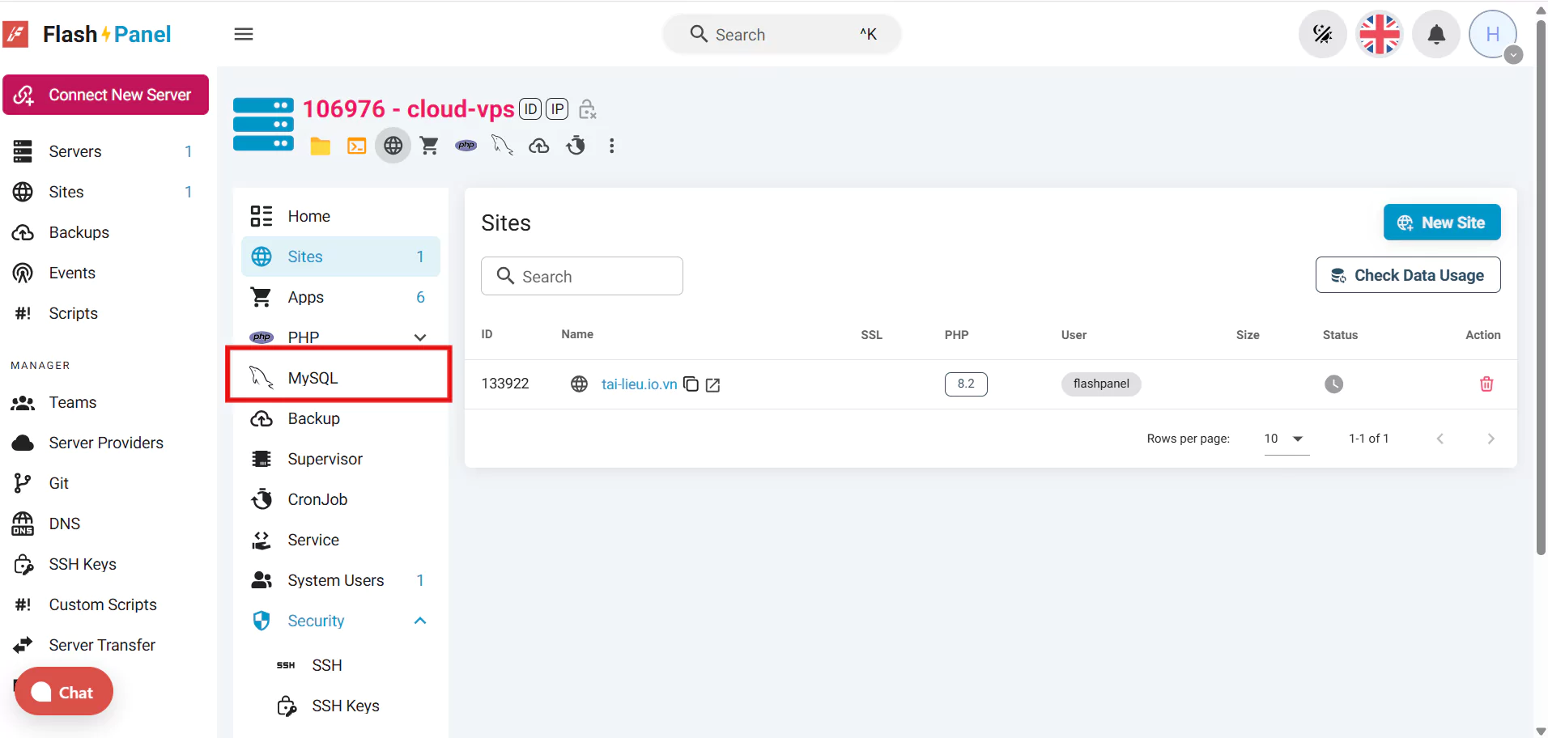Screen dimensions: 1548x738
Task: Expand the PHP submenu chevron
Action: tap(420, 337)
